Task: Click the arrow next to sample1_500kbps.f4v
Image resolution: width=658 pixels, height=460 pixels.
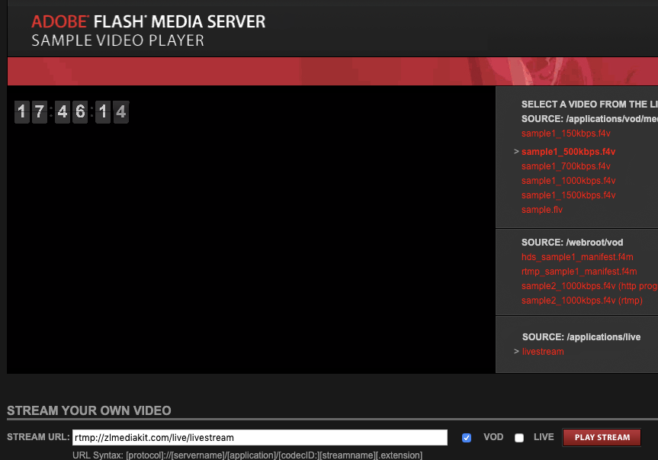Action: click(515, 151)
